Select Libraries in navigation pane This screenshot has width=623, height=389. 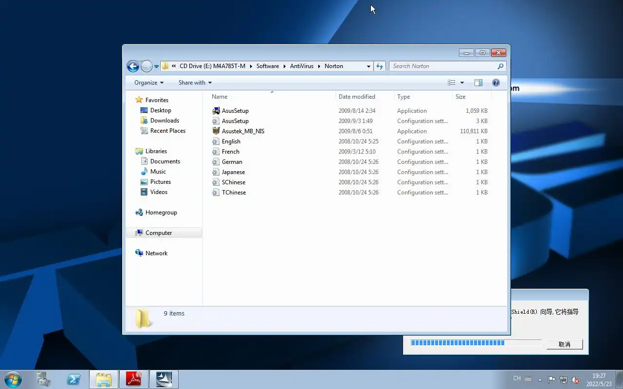156,151
